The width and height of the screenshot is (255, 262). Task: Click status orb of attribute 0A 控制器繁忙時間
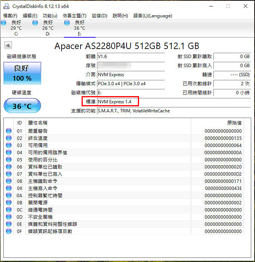pyautogui.click(x=9, y=195)
